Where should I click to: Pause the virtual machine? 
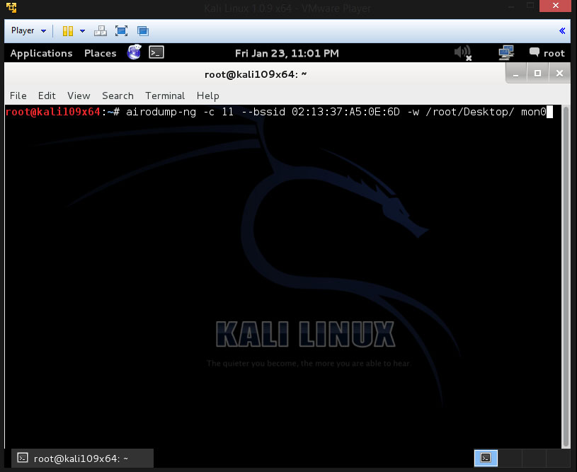click(x=68, y=31)
